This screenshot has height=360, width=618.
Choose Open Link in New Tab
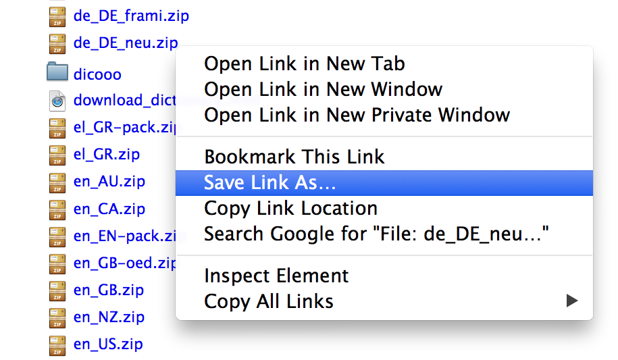(x=305, y=64)
